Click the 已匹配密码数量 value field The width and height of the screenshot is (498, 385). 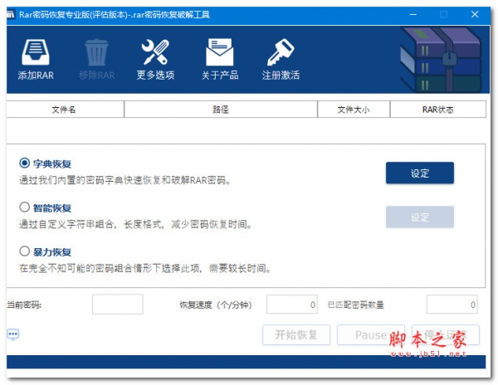click(452, 305)
